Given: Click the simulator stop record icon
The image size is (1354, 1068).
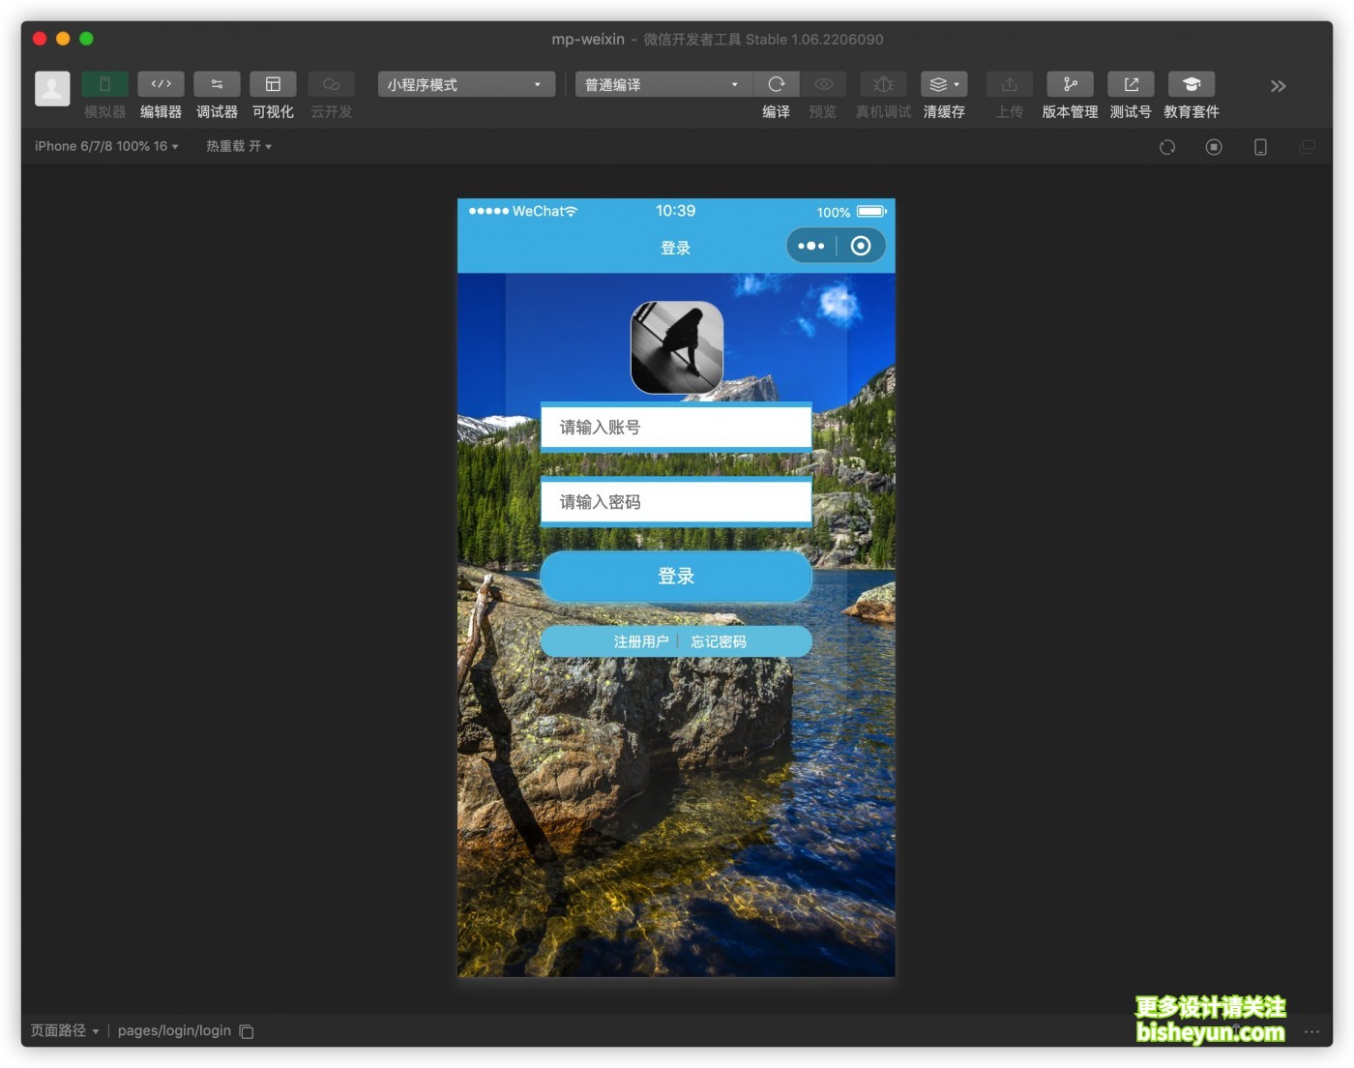Looking at the screenshot, I should [1214, 147].
